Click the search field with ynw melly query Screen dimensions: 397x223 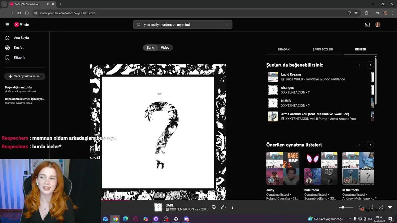point(183,25)
